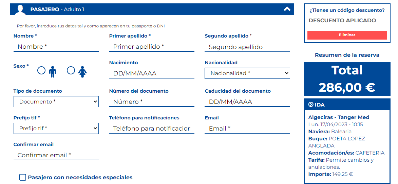
Task: Click the female figure icon
Action: tap(82, 72)
